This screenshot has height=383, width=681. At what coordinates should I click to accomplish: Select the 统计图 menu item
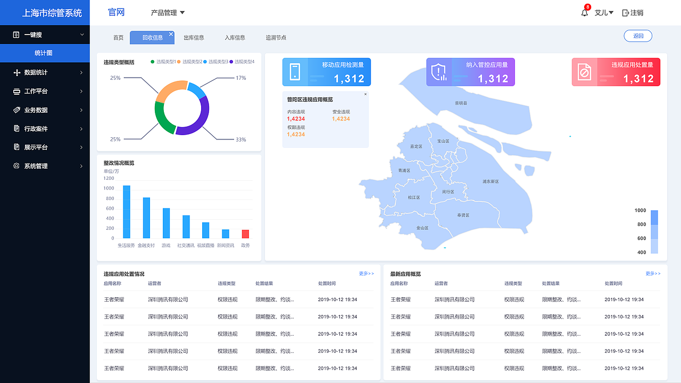44,53
